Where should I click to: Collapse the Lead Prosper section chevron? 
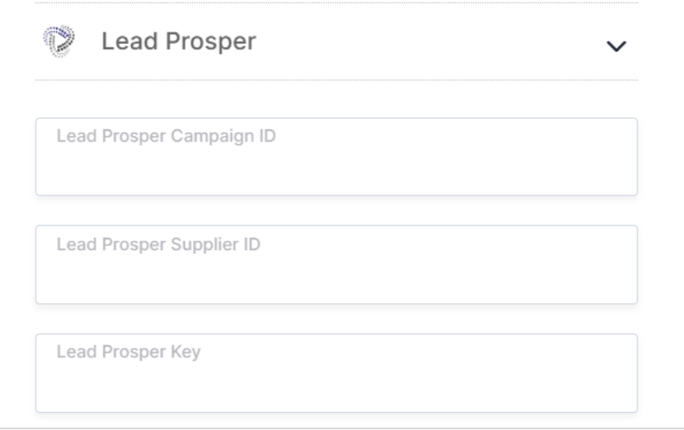coord(617,46)
